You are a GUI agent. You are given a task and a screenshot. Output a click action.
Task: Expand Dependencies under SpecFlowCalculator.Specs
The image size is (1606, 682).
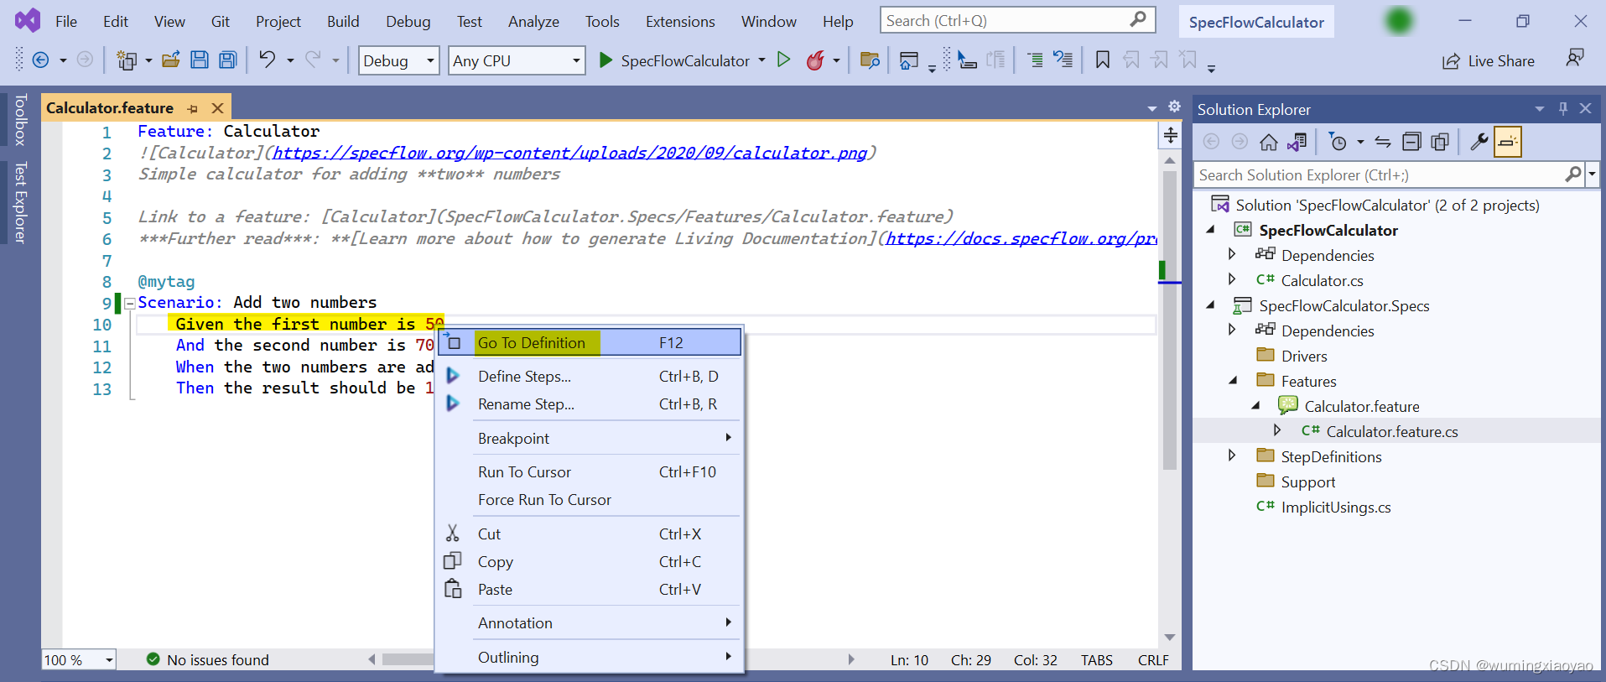(1232, 330)
